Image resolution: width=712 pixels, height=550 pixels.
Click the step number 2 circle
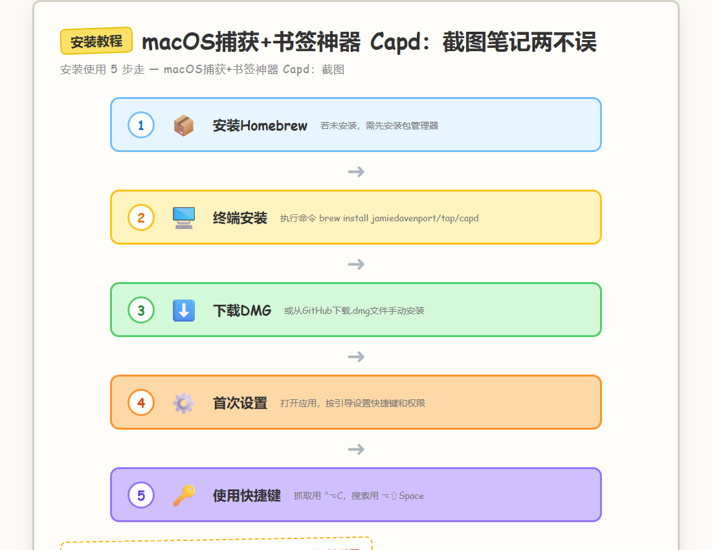141,217
